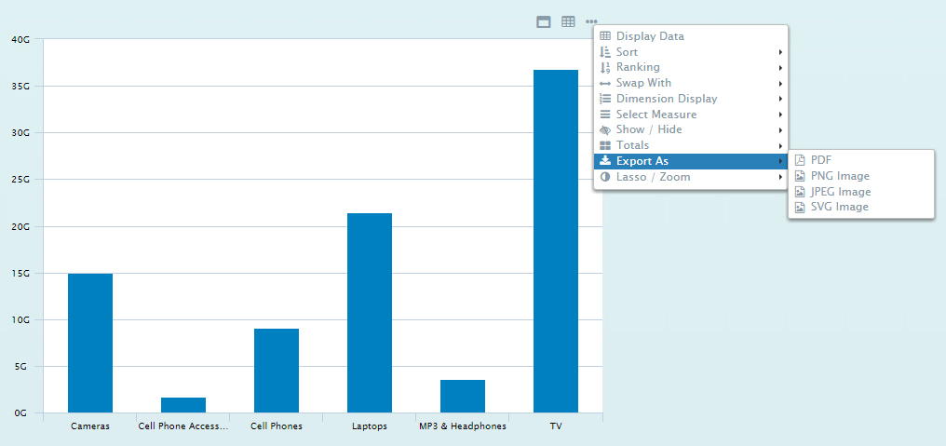Expand the Ranking submenu arrow
This screenshot has height=446, width=946.
(780, 67)
